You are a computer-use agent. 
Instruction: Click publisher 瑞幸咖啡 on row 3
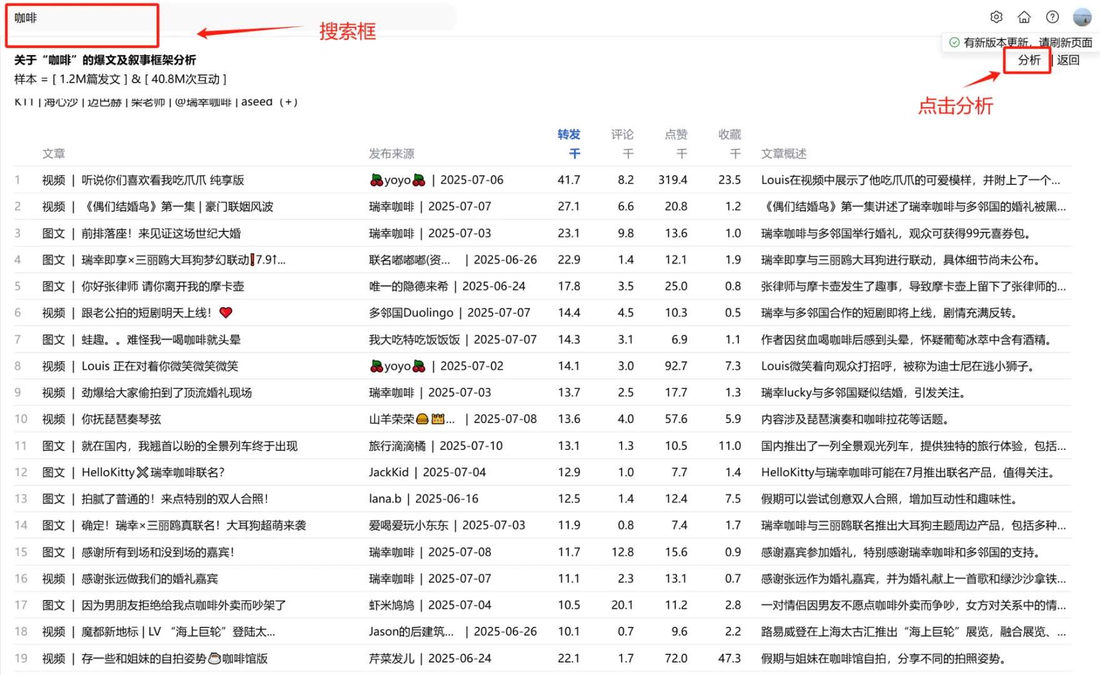click(x=391, y=233)
